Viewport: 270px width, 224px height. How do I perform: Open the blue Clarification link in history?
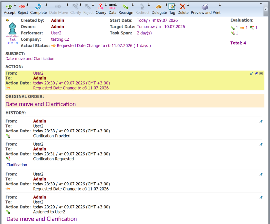coord(17,165)
